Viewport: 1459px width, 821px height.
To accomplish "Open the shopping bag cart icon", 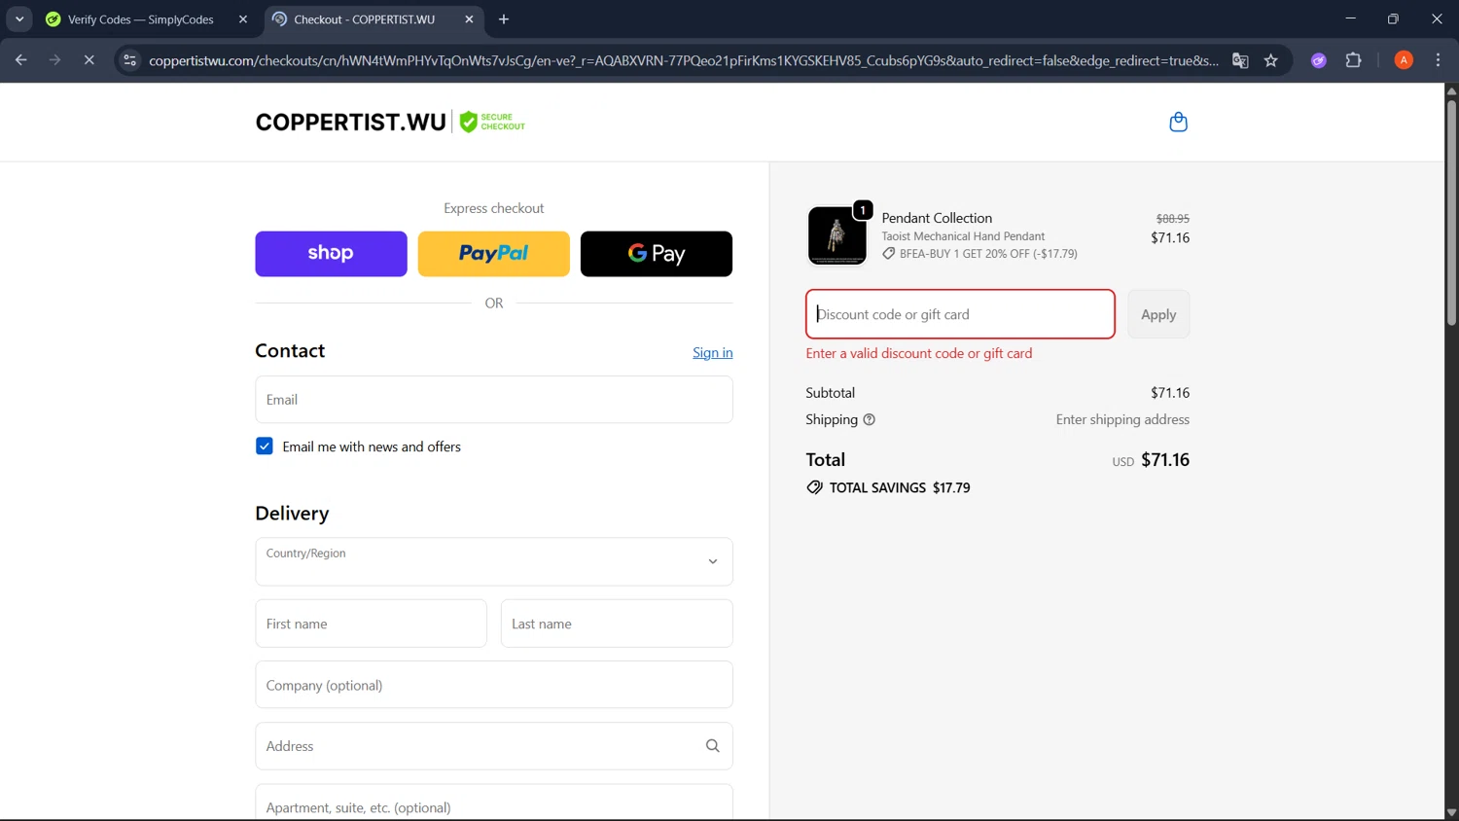I will [1178, 122].
